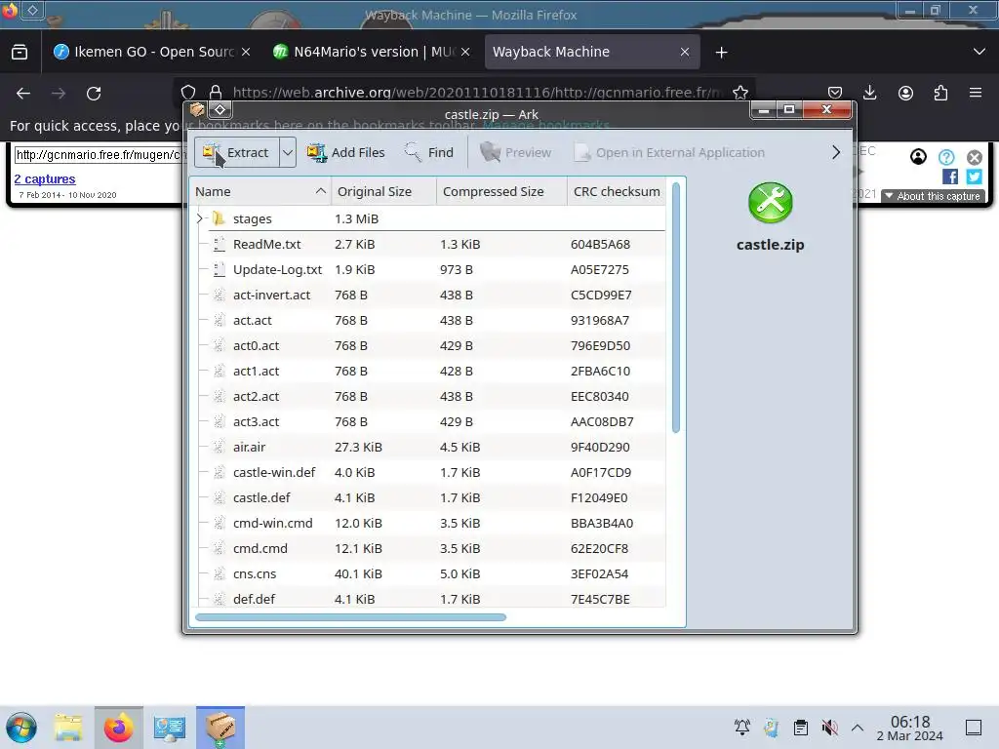999x749 pixels.
Task: Sort by Original Size column
Action: [x=383, y=192]
